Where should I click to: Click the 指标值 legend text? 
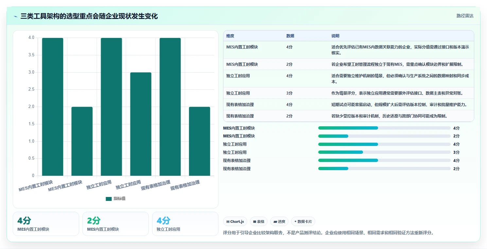tap(119, 199)
